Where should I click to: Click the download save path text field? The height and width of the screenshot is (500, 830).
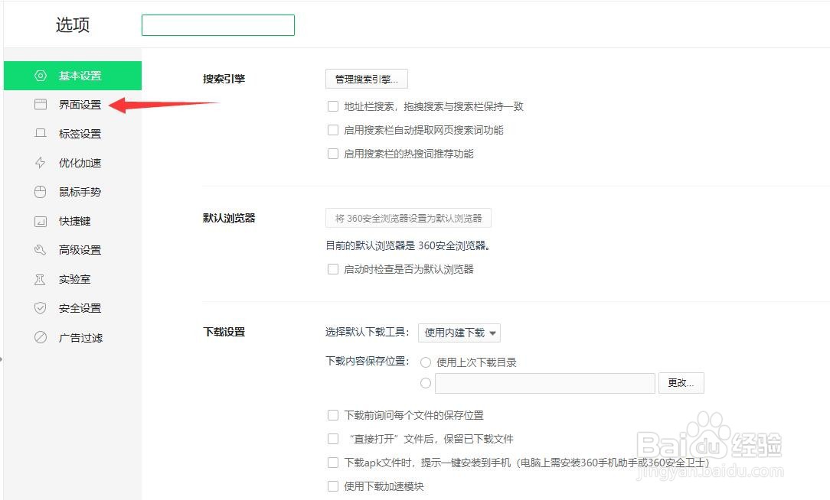(x=545, y=383)
